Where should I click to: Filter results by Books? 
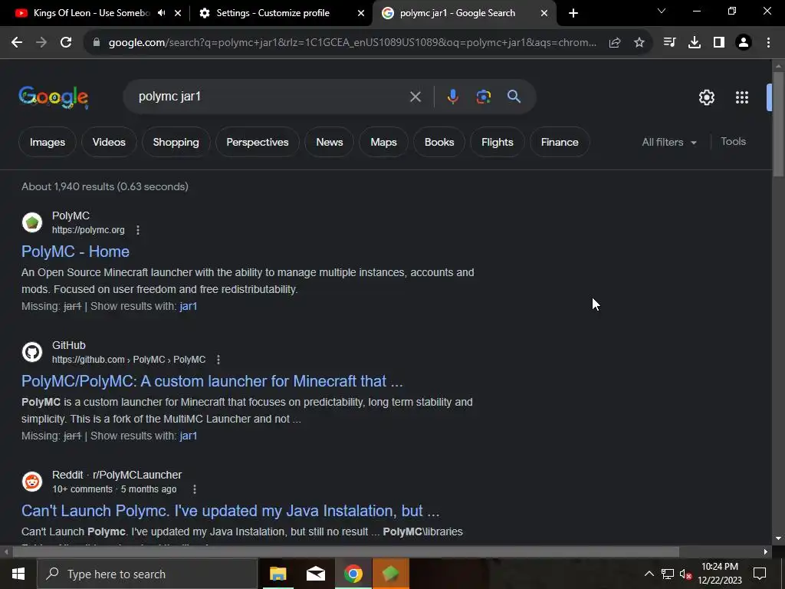(439, 142)
